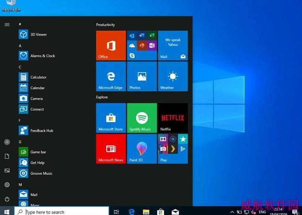302x215 pixels.
Task: Open Microsoft Store on taskbar
Action: pyautogui.click(x=160, y=212)
